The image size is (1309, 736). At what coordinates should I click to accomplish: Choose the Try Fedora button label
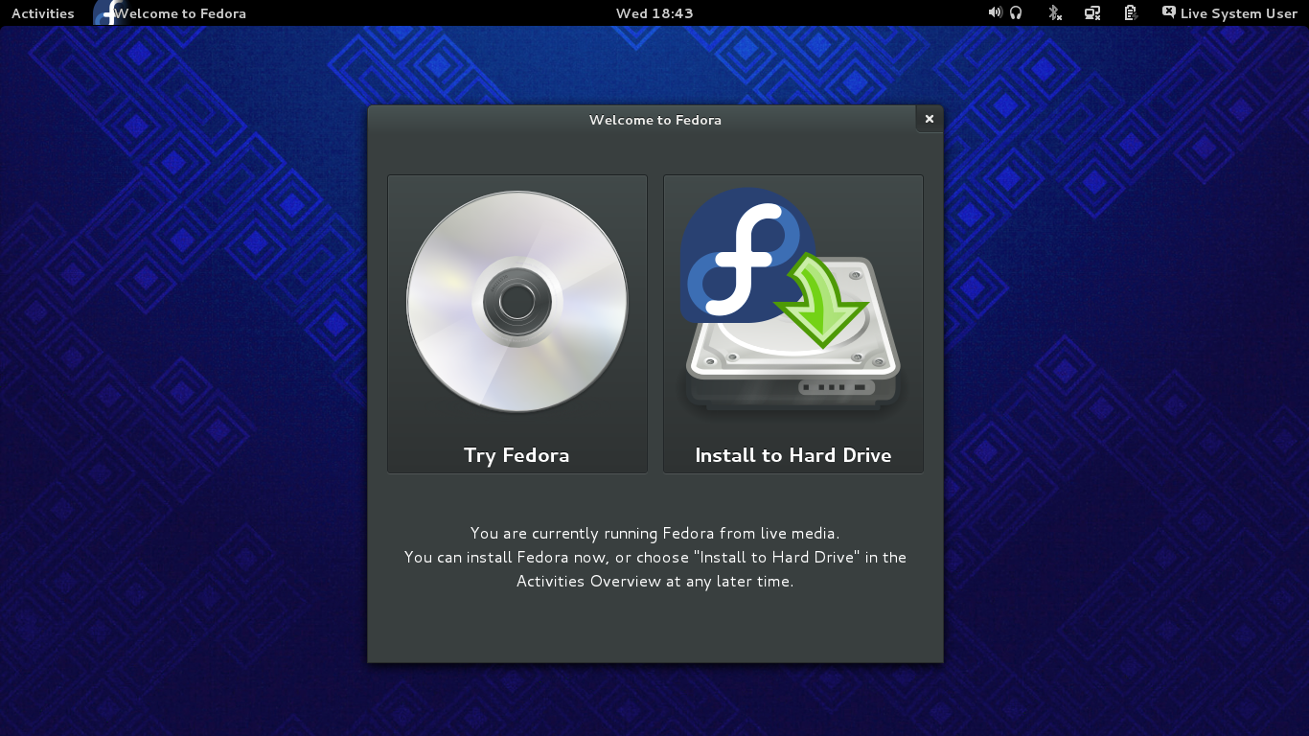517,455
